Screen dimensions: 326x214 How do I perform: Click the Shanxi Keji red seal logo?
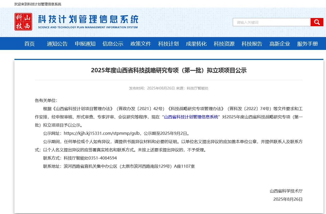pyautogui.click(x=23, y=22)
